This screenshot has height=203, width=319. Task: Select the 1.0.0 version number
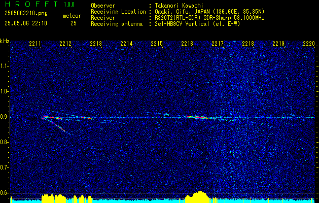[x=69, y=5]
